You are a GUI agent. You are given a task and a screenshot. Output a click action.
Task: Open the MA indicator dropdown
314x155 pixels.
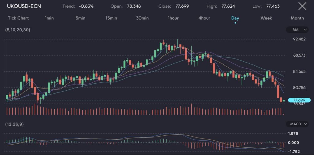pyautogui.click(x=297, y=30)
